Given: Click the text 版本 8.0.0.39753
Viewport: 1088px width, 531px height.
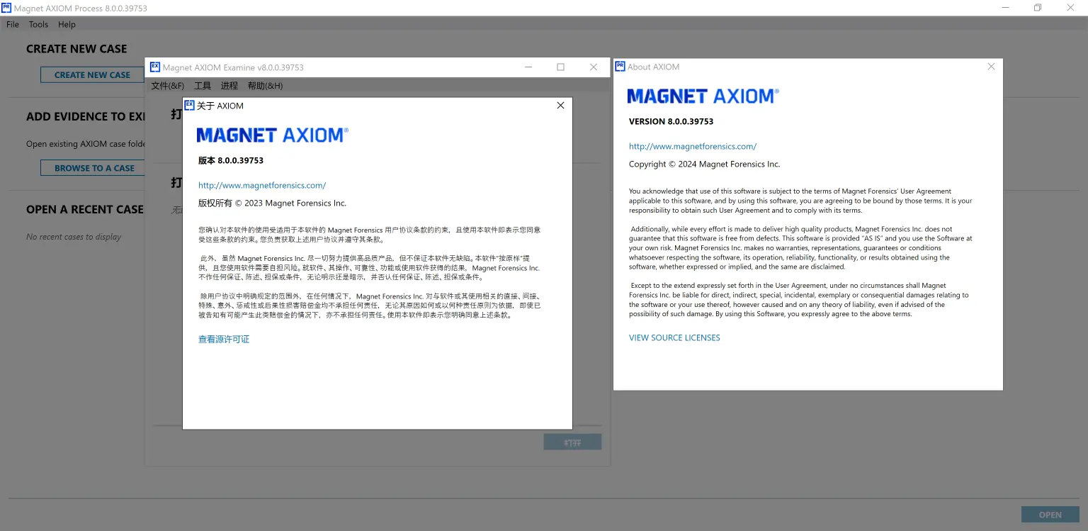Looking at the screenshot, I should coord(231,160).
